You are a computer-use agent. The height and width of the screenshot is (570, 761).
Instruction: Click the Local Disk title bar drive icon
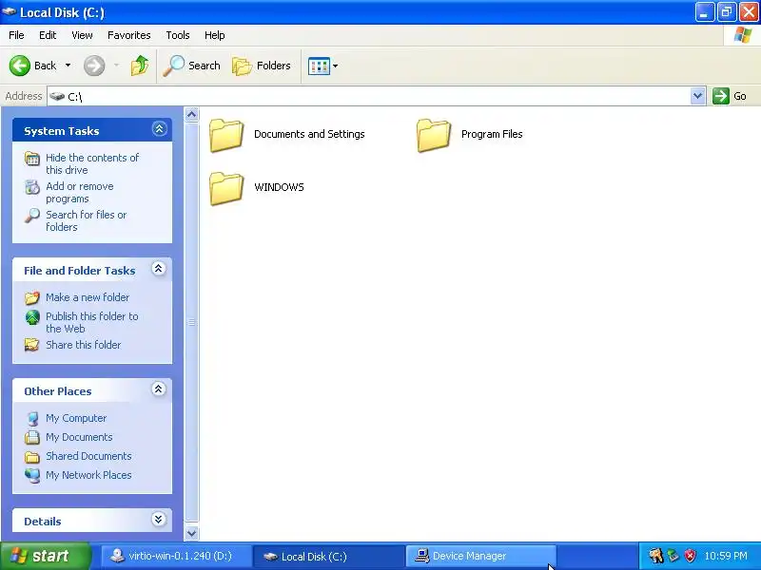[x=10, y=11]
